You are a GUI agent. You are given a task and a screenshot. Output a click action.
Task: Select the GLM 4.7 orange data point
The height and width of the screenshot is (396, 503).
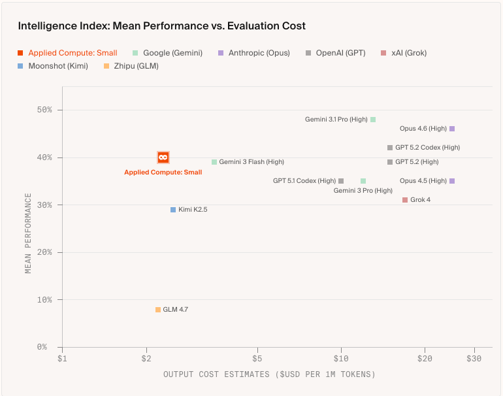coord(158,310)
